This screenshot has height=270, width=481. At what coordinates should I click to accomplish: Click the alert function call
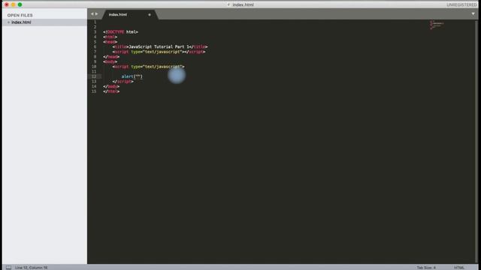tap(132, 76)
